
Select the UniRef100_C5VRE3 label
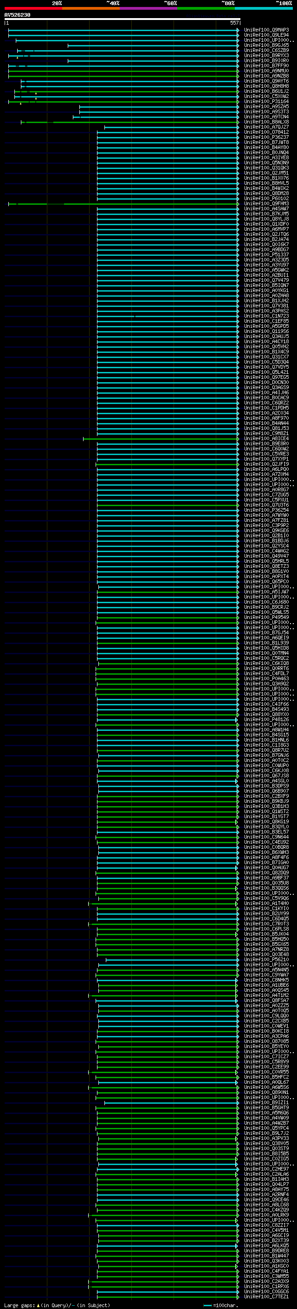(x=266, y=454)
